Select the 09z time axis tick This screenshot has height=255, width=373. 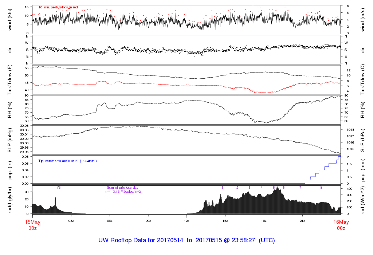(x=148, y=221)
